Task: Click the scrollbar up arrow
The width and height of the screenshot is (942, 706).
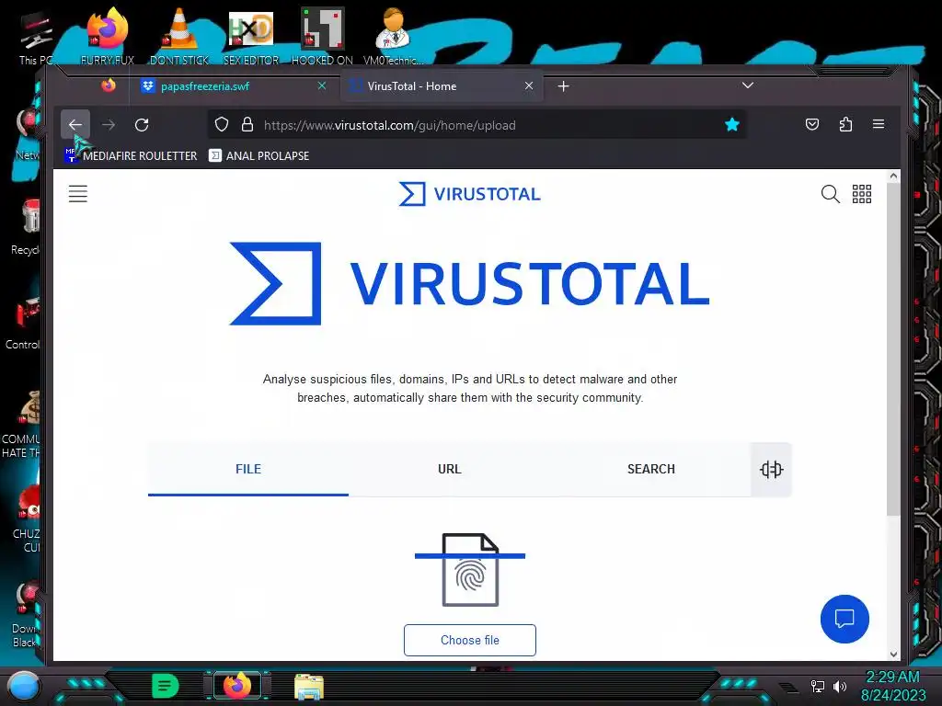Action: click(893, 176)
